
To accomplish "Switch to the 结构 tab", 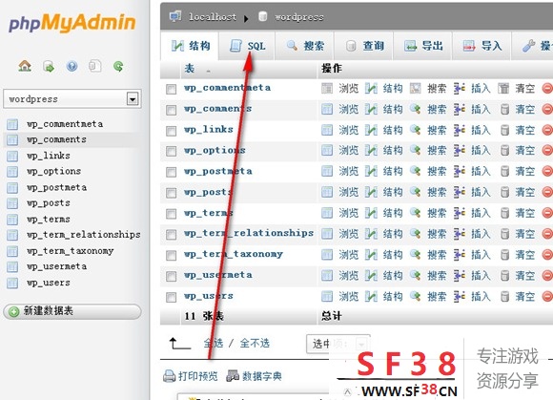I will tap(191, 46).
